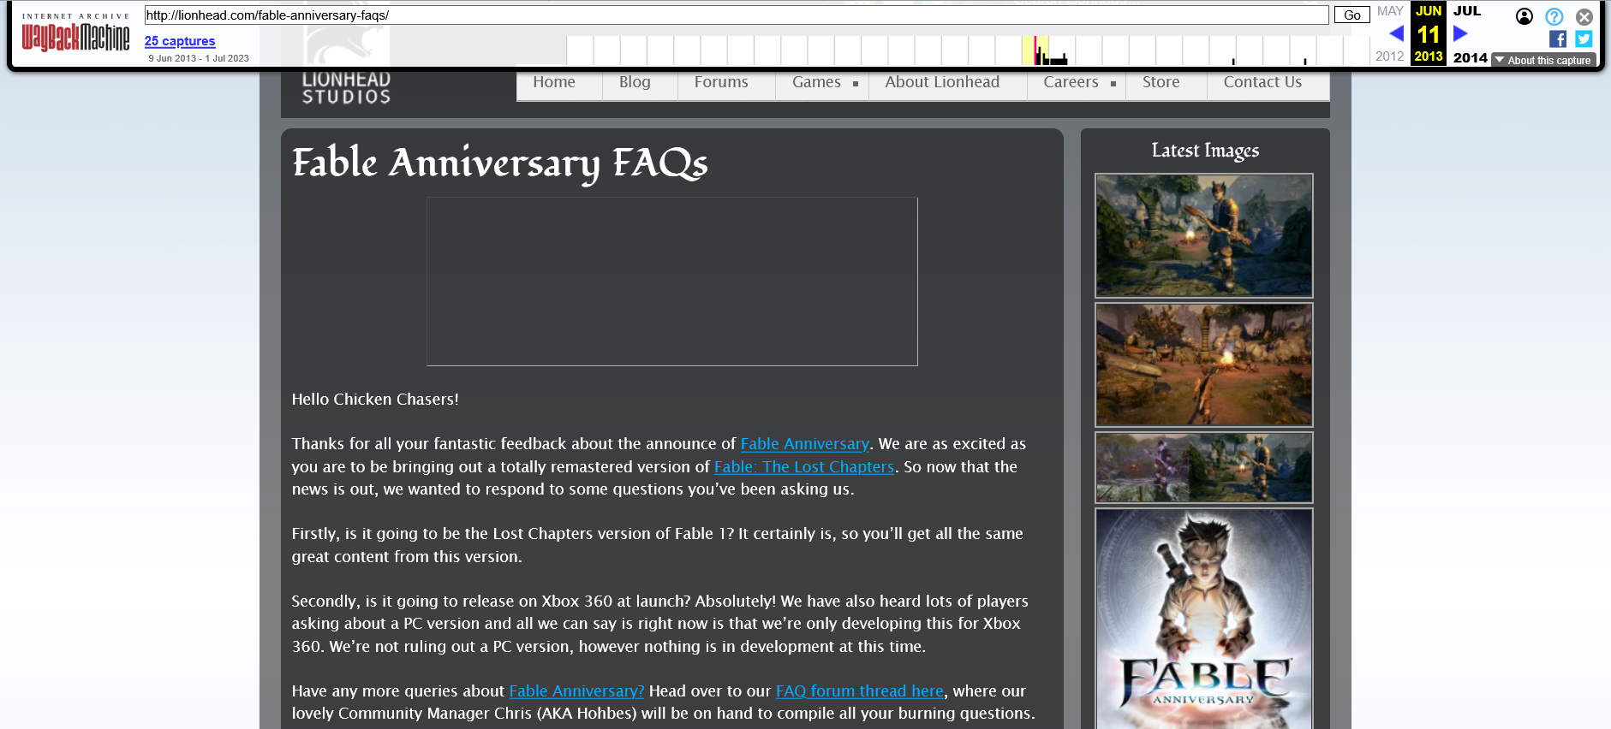Viewport: 1611px width, 729px height.
Task: Click the embedded video placeholder
Action: (x=672, y=282)
